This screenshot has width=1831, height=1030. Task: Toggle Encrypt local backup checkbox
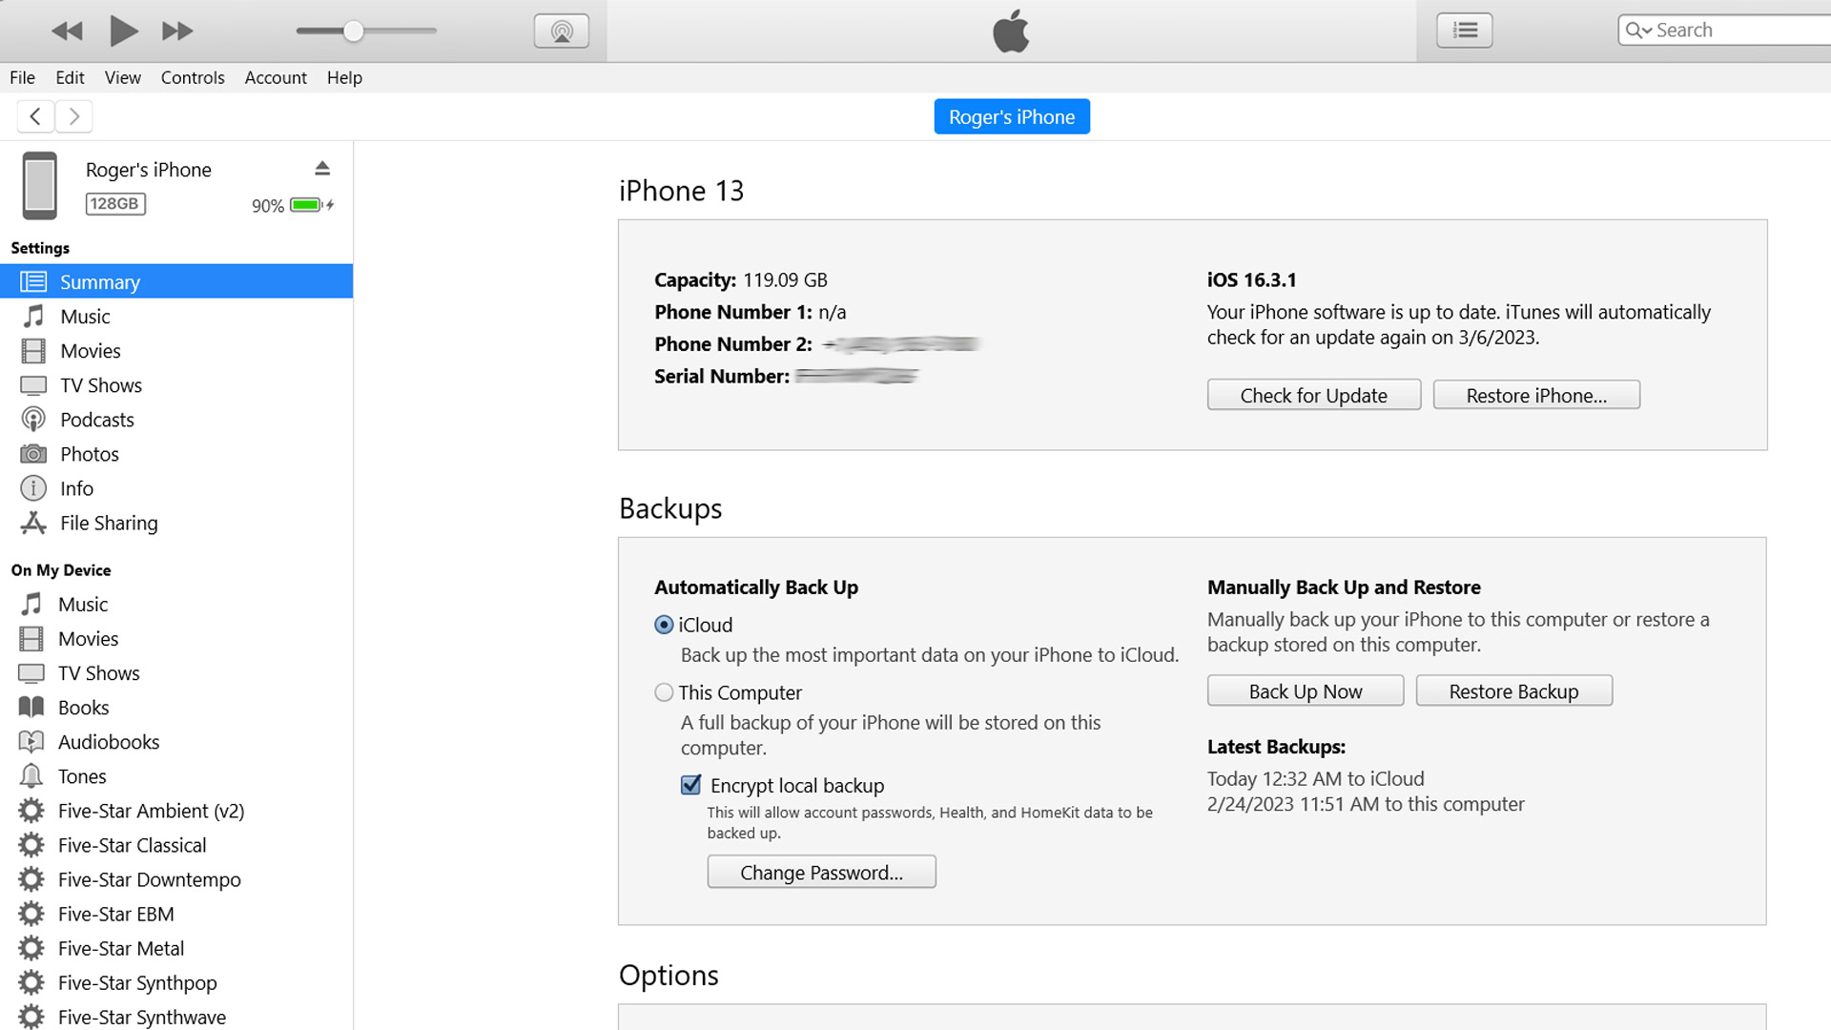[689, 784]
